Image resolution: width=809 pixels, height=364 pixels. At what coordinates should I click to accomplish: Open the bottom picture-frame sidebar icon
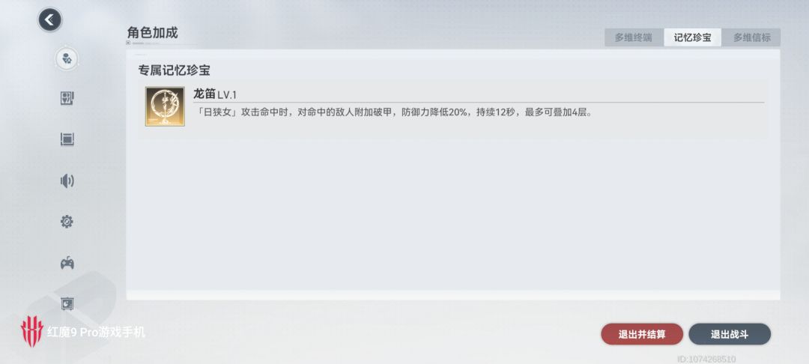[67, 303]
